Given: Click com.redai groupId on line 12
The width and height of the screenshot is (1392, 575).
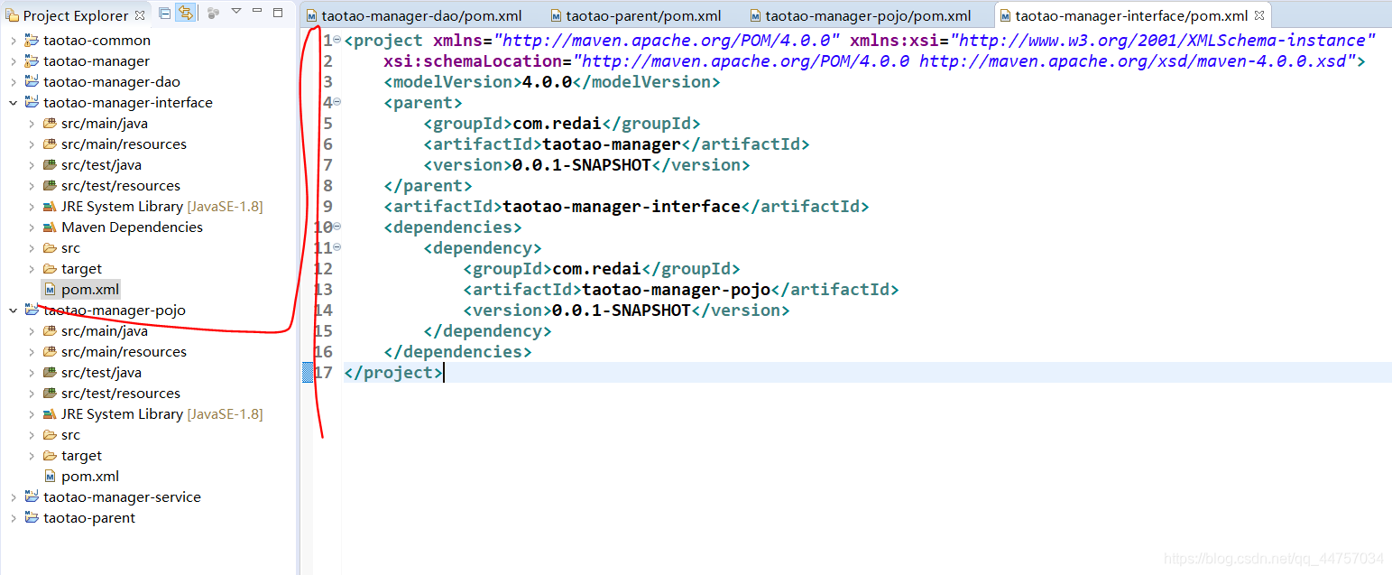Looking at the screenshot, I should click(x=596, y=269).
